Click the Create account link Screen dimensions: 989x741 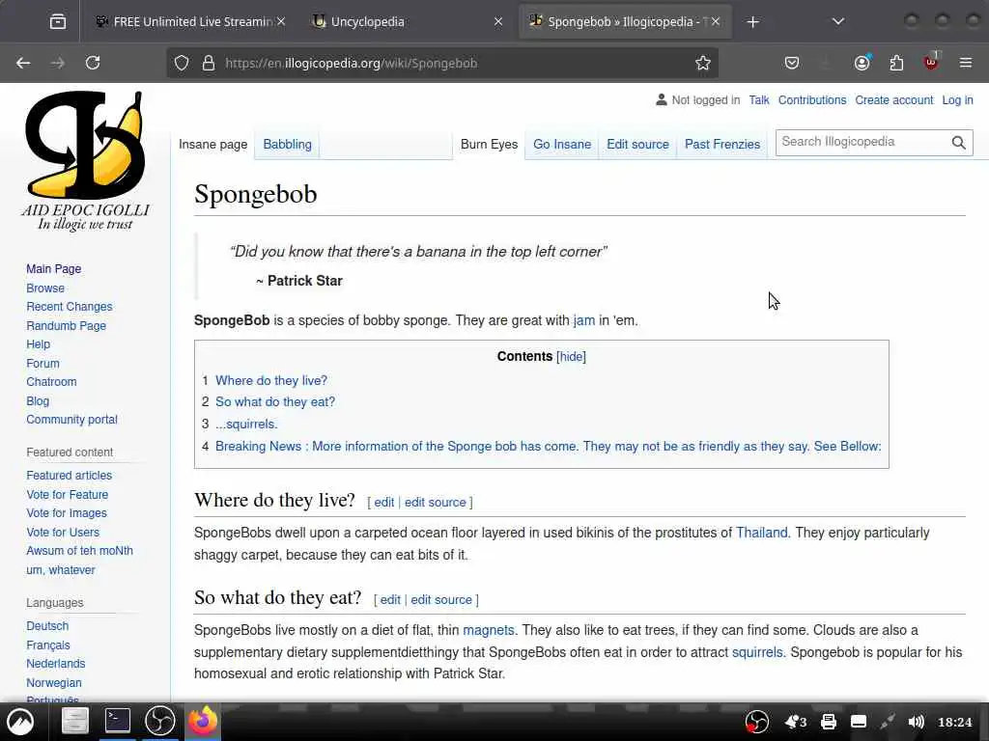[893, 100]
